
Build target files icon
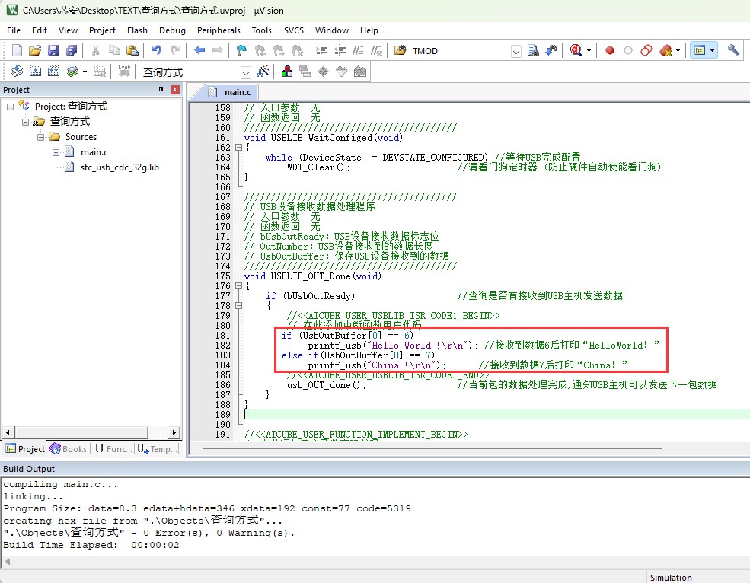[35, 72]
